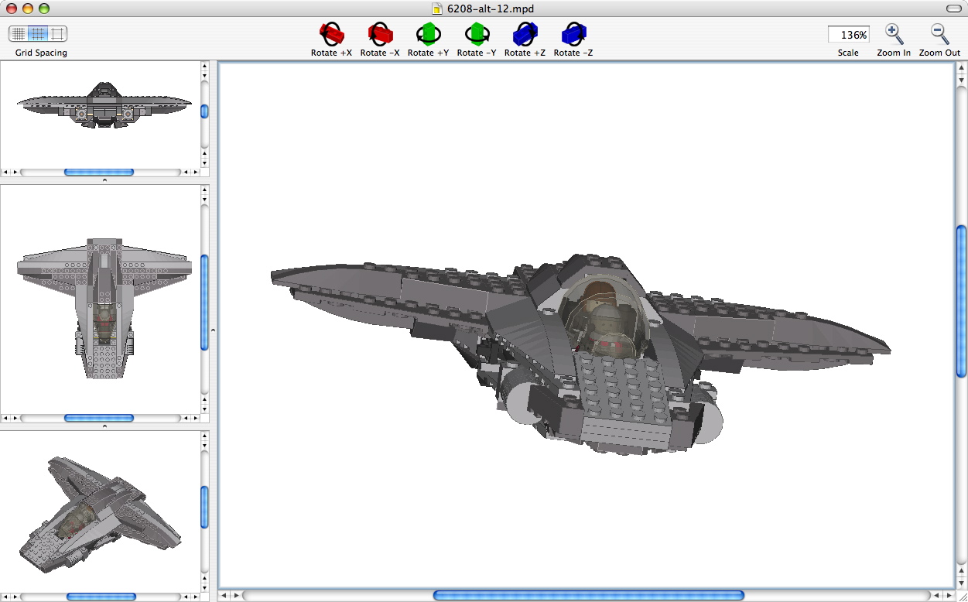The width and height of the screenshot is (968, 602).
Task: Rotate the model around +Z axis
Action: [525, 34]
